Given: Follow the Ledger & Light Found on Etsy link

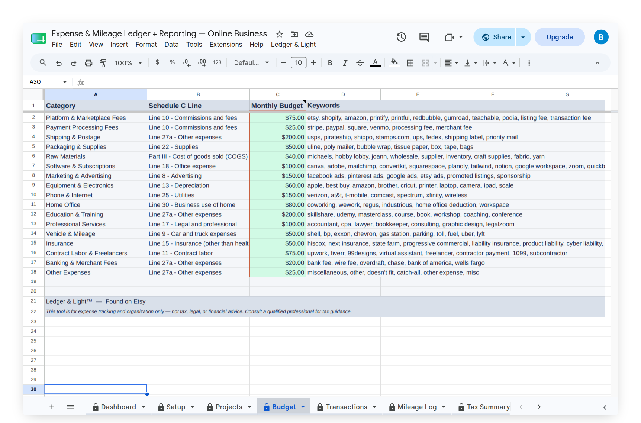Looking at the screenshot, I should tap(96, 301).
